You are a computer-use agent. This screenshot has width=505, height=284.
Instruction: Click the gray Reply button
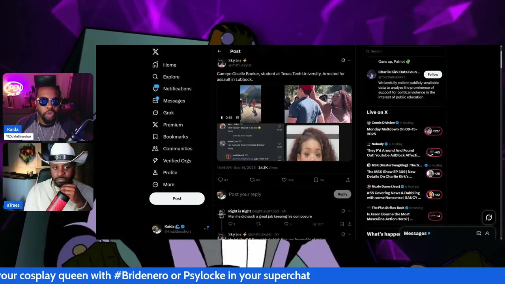pyautogui.click(x=342, y=194)
